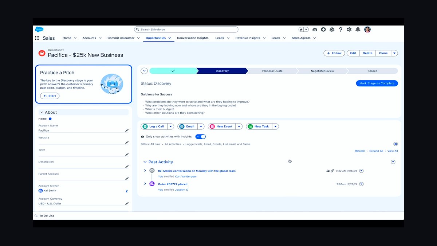Click inside the Search Salesforce field
This screenshot has width=437, height=246.
186,30
